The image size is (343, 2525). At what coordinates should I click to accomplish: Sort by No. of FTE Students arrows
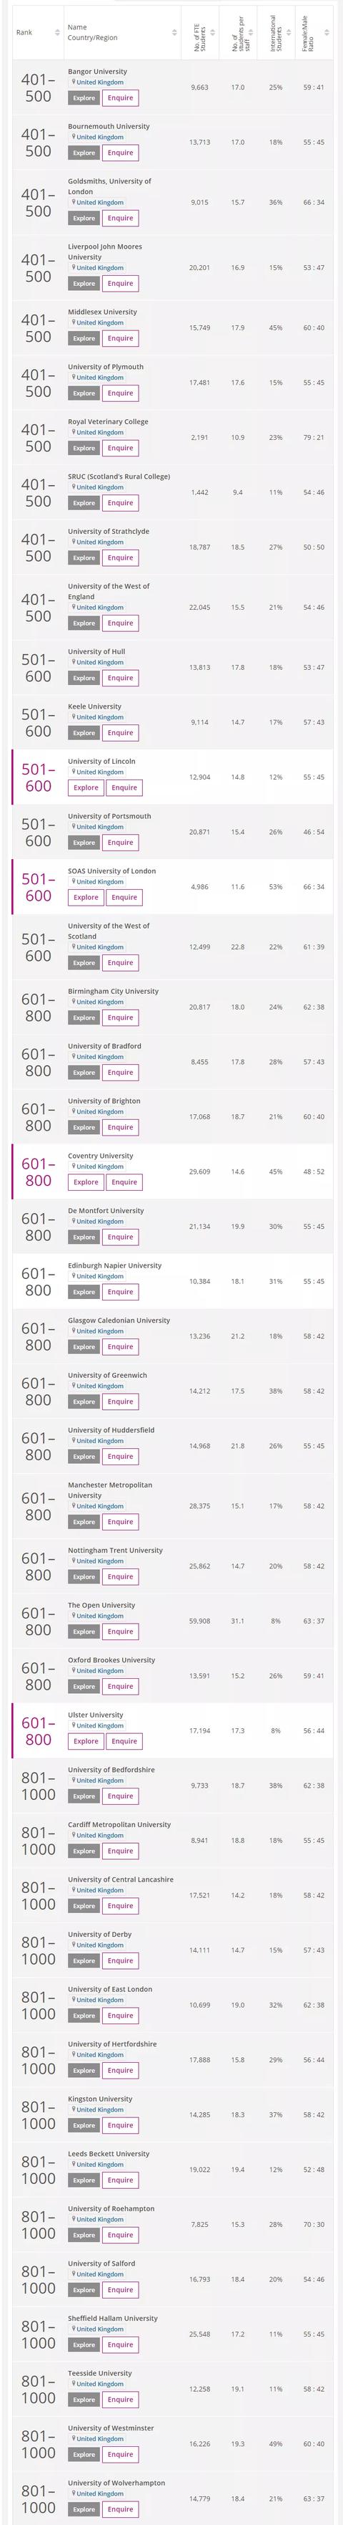point(212,32)
